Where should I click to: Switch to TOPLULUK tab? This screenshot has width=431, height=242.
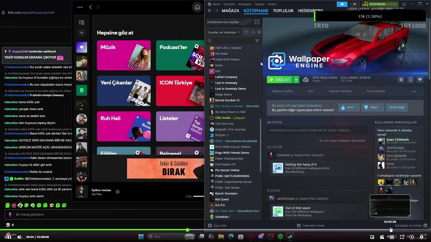click(x=283, y=11)
